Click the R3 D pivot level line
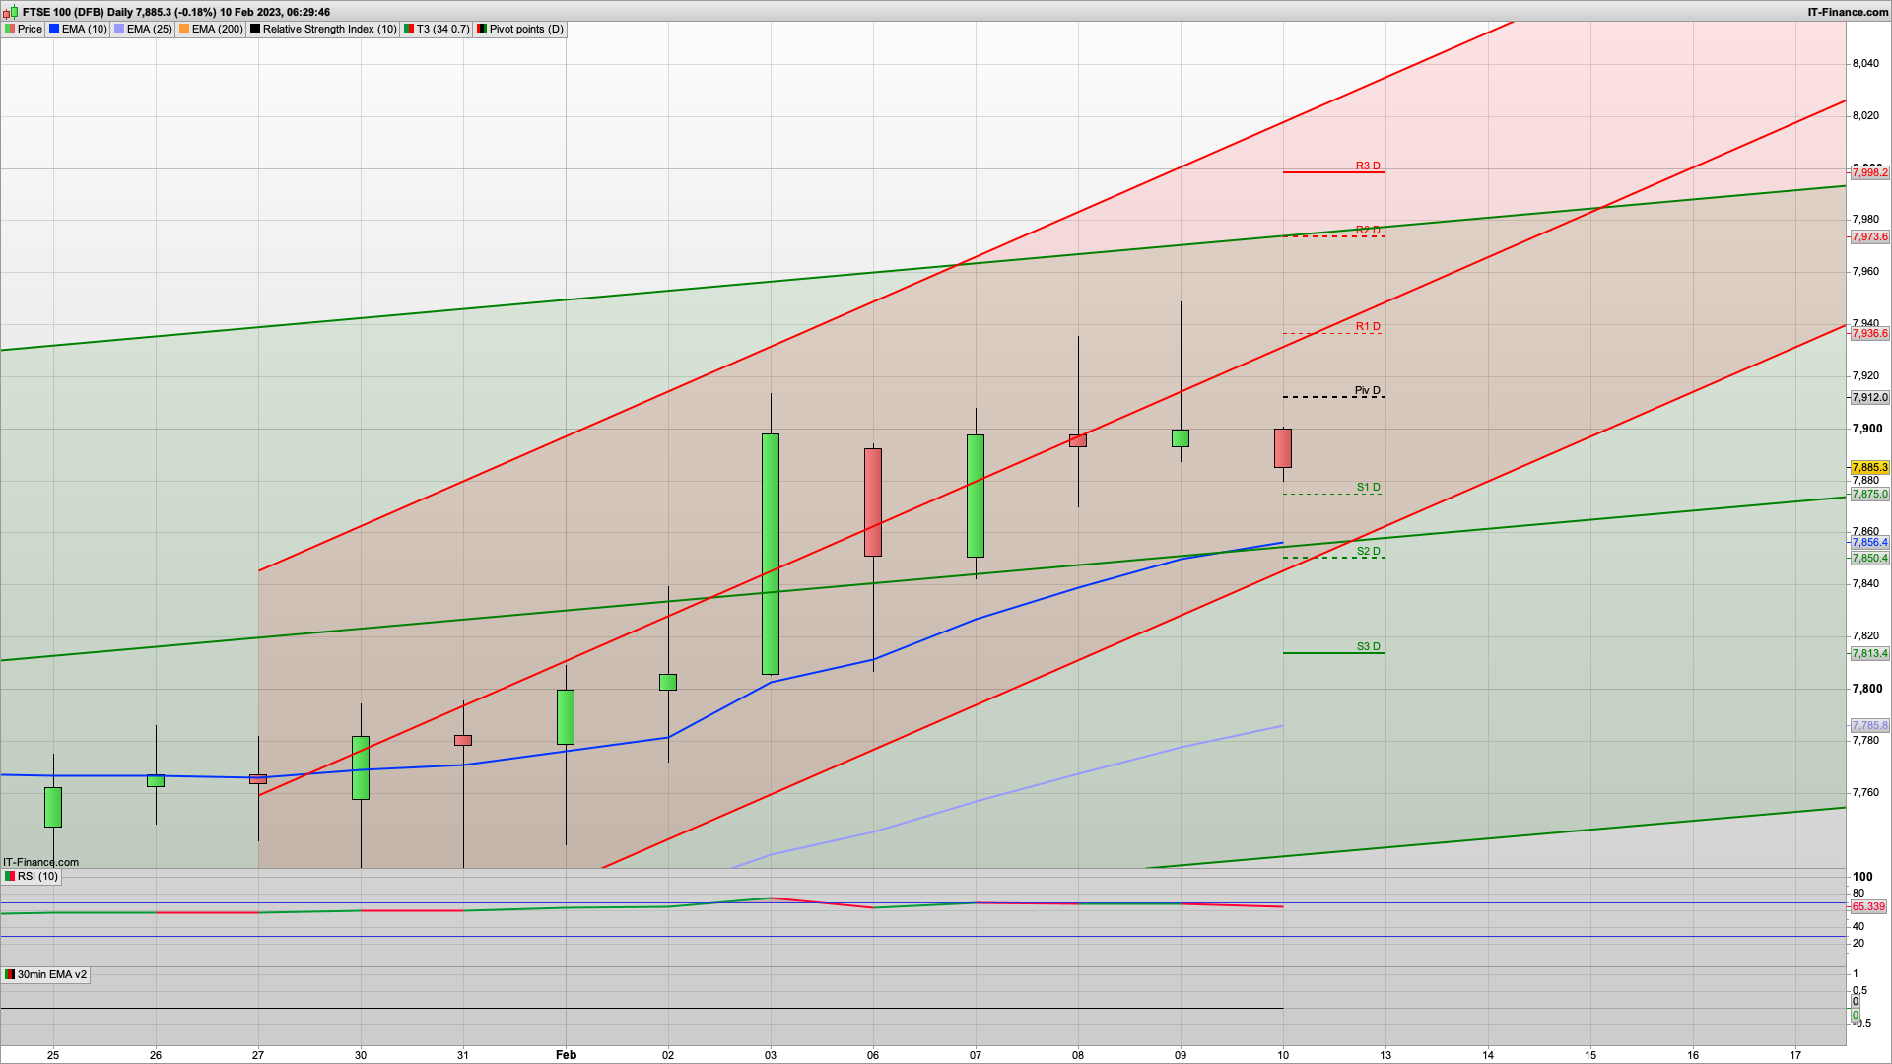Viewport: 1892px width, 1064px height. pyautogui.click(x=1333, y=172)
